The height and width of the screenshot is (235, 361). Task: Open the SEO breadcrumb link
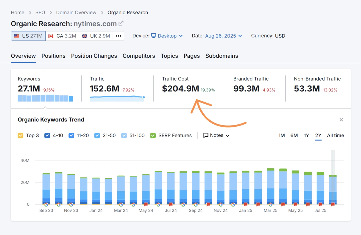40,12
